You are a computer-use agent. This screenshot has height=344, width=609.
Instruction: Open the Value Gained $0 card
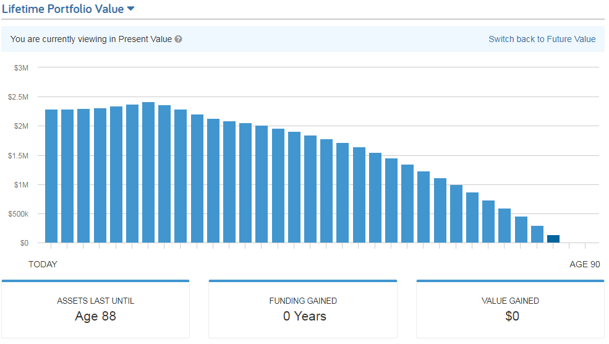(510, 309)
